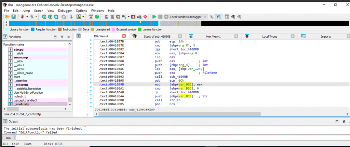Click the jump-back navigation arrow icon

pyautogui.click(x=22, y=17)
